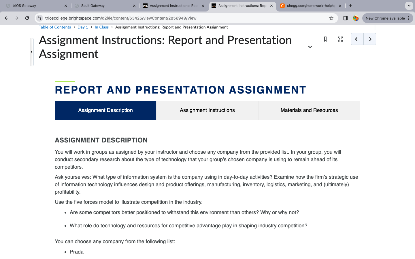Click the back navigation arrow
Image resolution: width=415 pixels, height=259 pixels.
tap(6, 18)
